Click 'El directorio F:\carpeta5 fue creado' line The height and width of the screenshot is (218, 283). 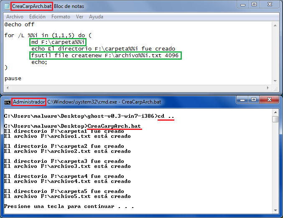[x=64, y=191]
